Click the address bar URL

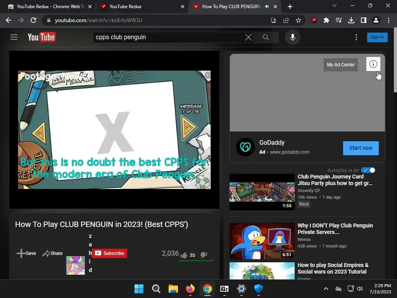(x=98, y=20)
